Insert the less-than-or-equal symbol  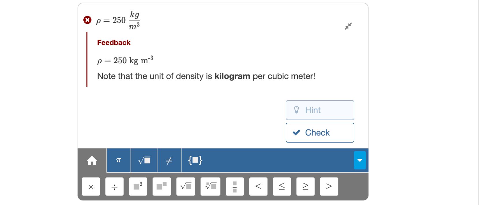pyautogui.click(x=282, y=187)
